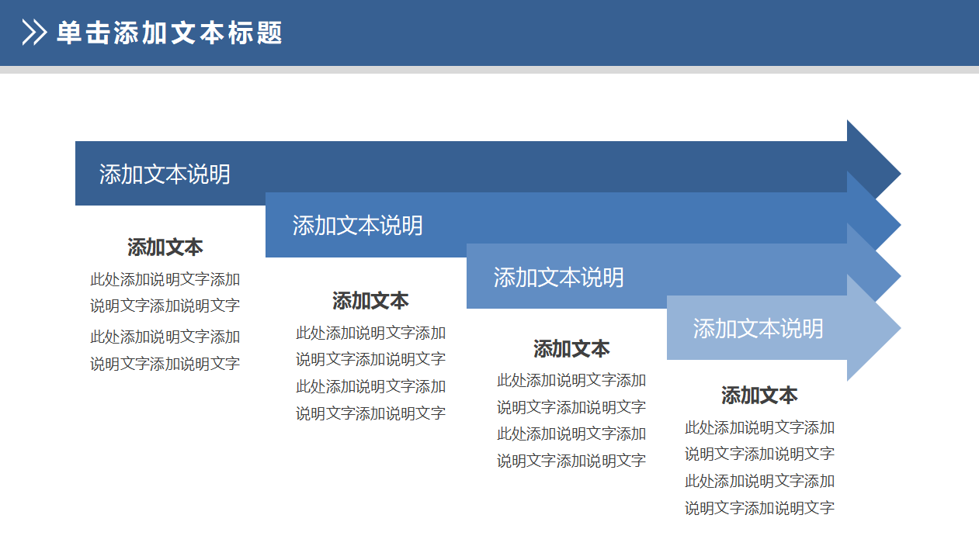Click bold 添加文本 heading in second column
This screenshot has width=979, height=546.
click(371, 300)
